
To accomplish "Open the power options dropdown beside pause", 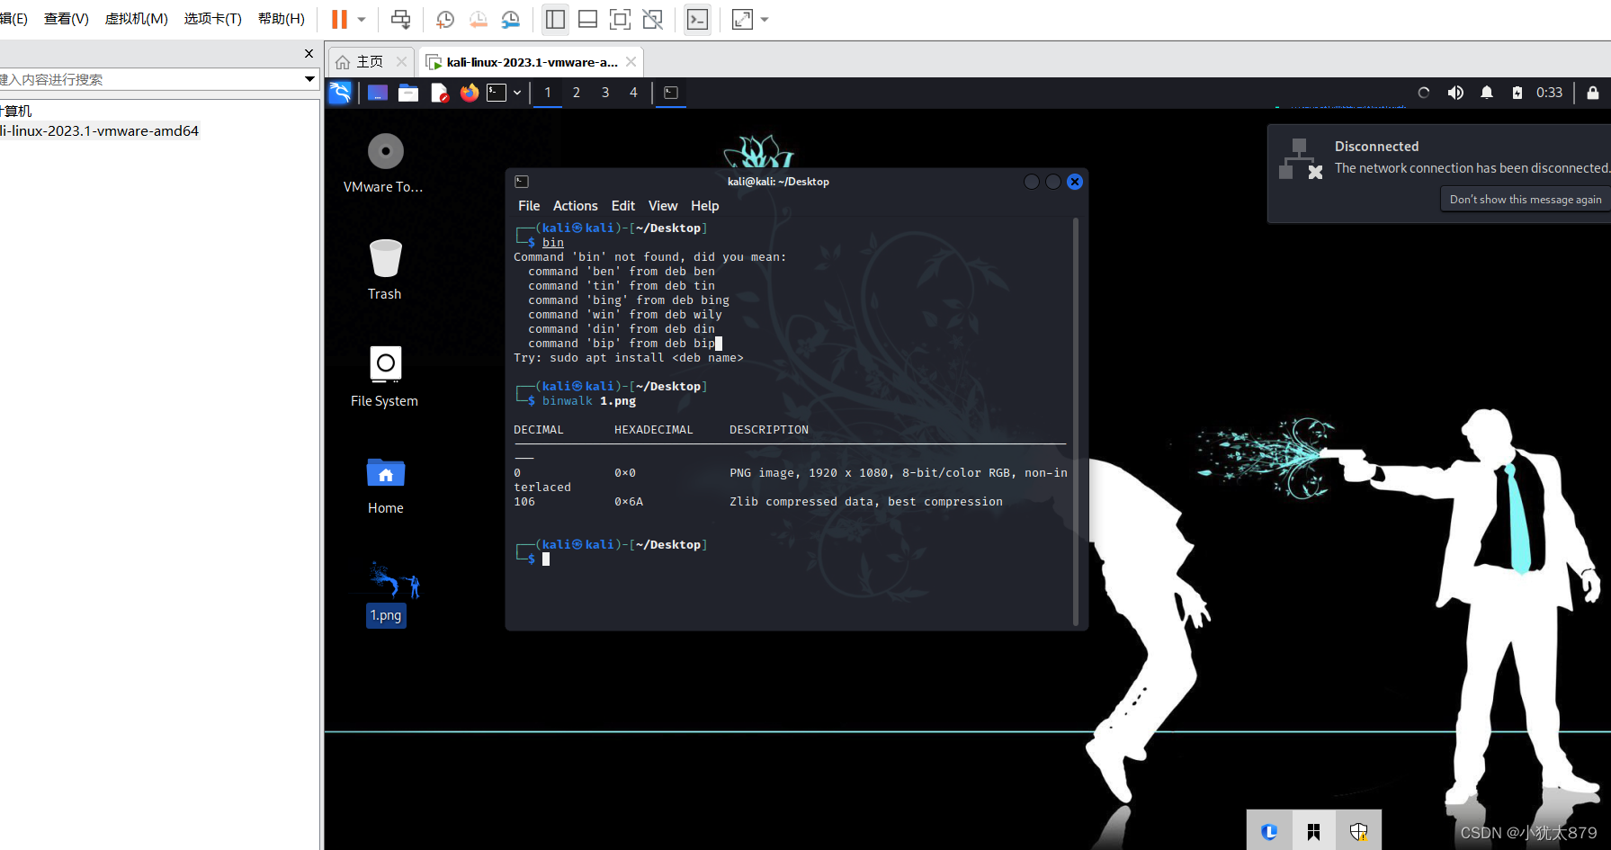I will tap(362, 19).
